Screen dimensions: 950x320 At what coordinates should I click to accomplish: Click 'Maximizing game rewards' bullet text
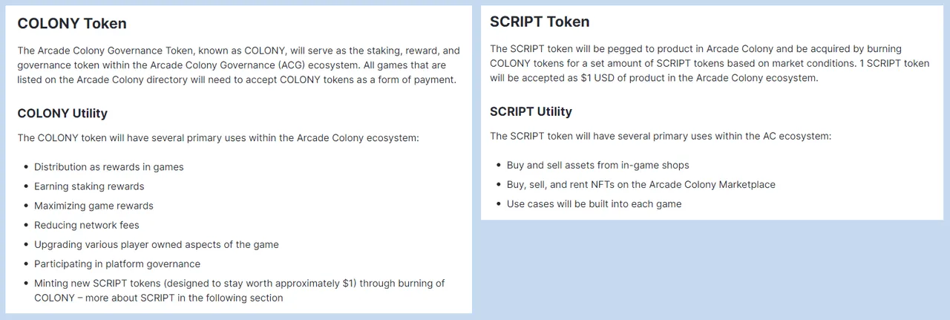point(94,206)
